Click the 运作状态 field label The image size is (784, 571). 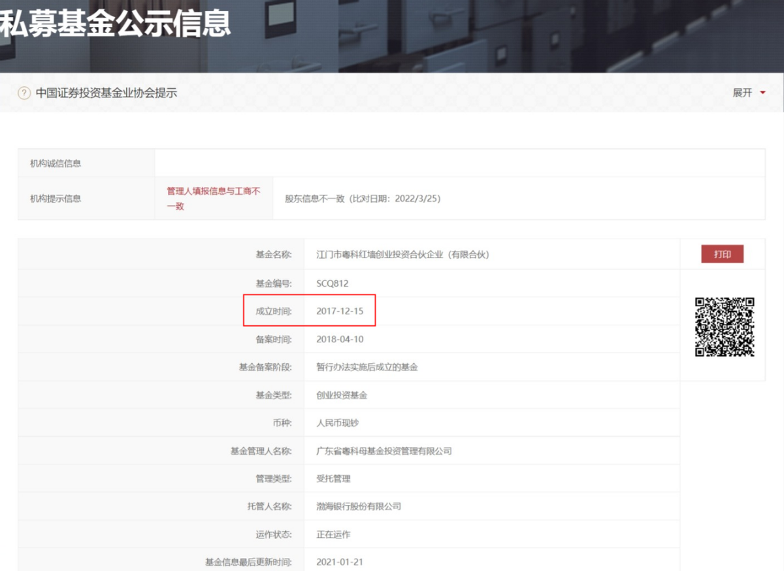point(274,534)
